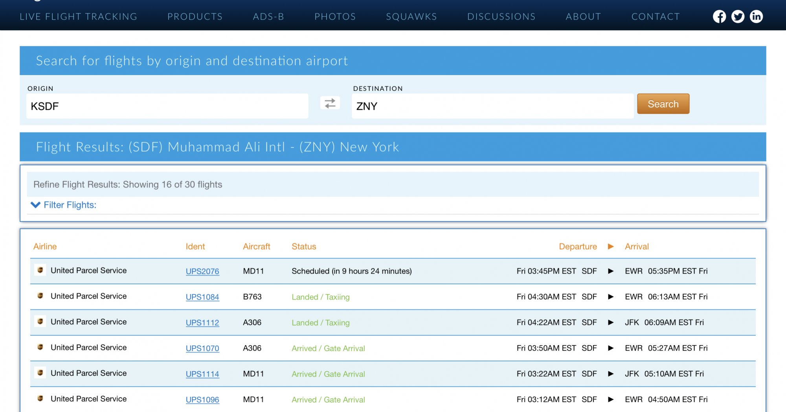Click 'Showing 16 of 30 flights' text
The height and width of the screenshot is (412, 786).
173,184
